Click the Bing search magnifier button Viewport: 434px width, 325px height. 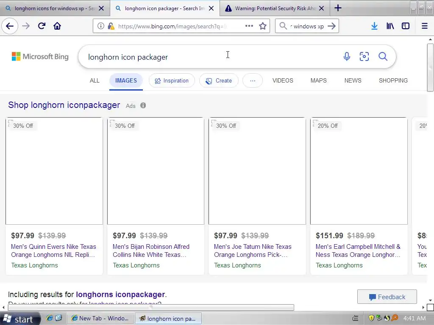point(383,57)
